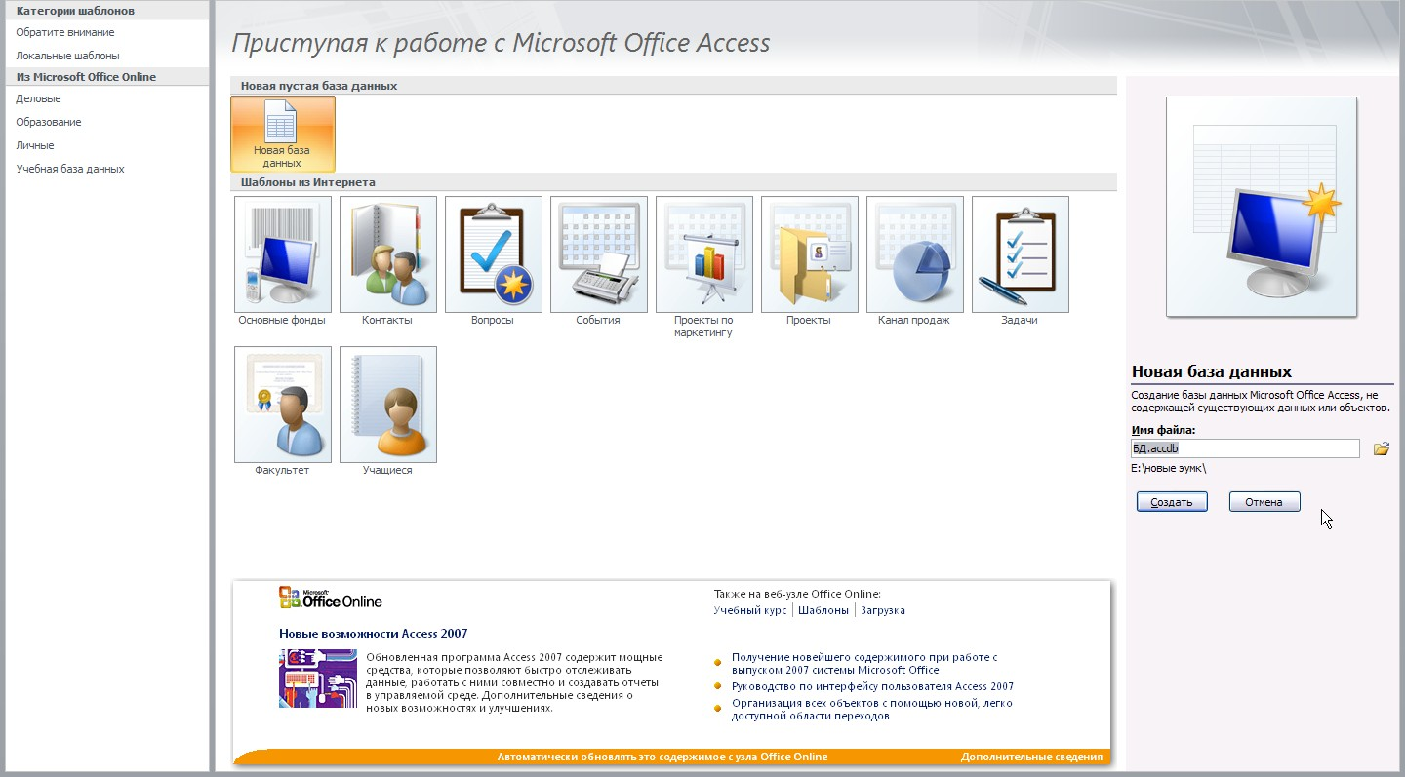Pick the Проекты по маркетингу template
The width and height of the screenshot is (1405, 777).
coord(704,254)
